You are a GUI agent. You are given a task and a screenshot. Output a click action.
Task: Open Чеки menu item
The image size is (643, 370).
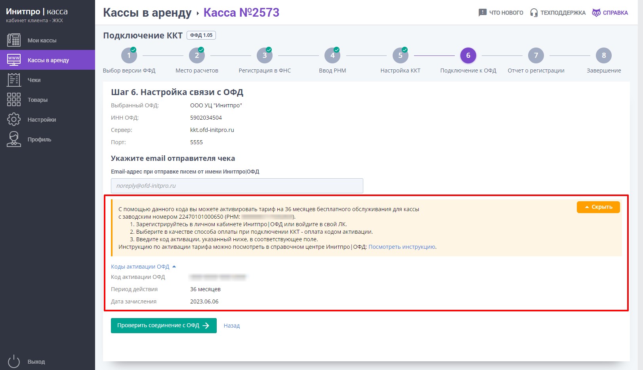48,80
